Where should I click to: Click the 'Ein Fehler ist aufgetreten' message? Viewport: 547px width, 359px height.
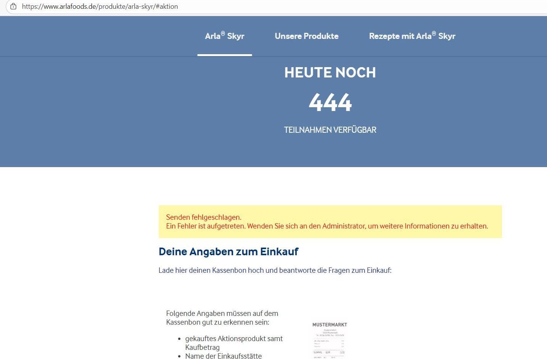[327, 226]
